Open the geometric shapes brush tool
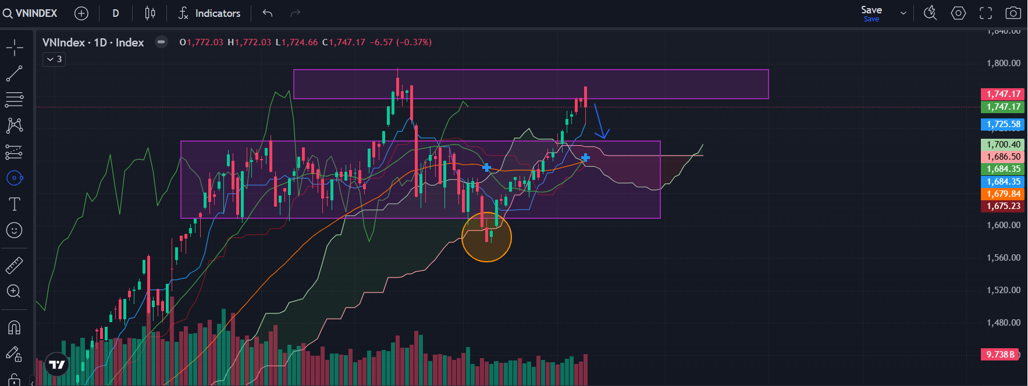Screen dimensions: 1028x386 [x=15, y=178]
